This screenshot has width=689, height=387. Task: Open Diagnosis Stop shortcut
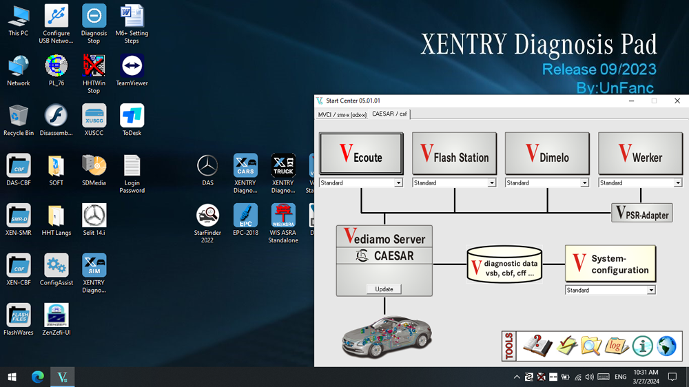coord(94,24)
